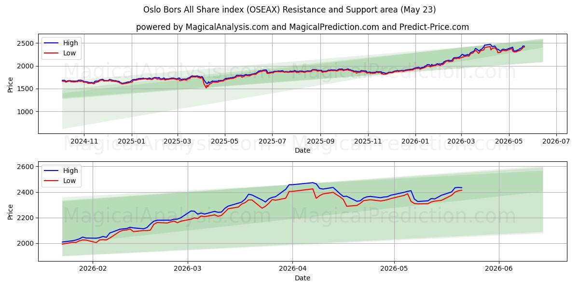Click the bottom chart 'Price' axis label
This screenshot has height=289, width=579.
[x=11, y=211]
